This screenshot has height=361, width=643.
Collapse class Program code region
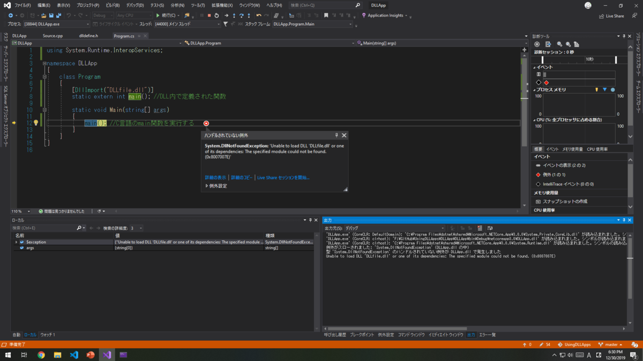[x=44, y=76]
